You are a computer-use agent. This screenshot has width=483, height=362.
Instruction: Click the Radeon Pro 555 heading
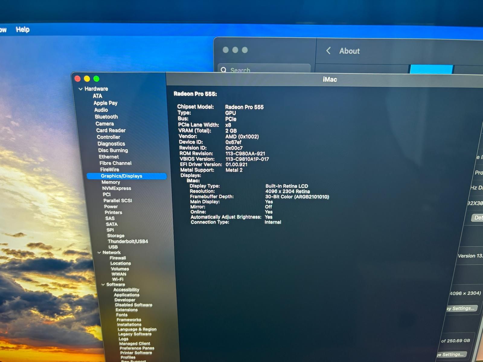pyautogui.click(x=195, y=94)
